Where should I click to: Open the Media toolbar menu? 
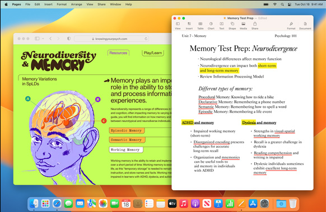(243, 26)
